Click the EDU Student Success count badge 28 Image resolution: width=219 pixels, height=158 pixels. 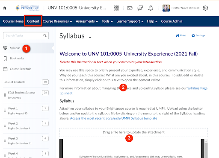45,93
